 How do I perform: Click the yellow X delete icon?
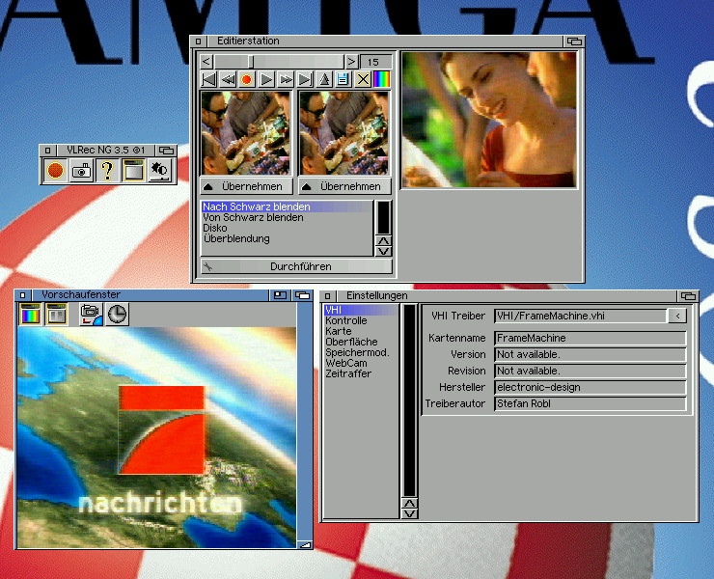[363, 80]
